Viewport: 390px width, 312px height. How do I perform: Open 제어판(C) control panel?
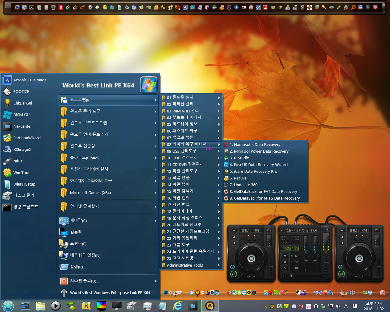(x=108, y=220)
